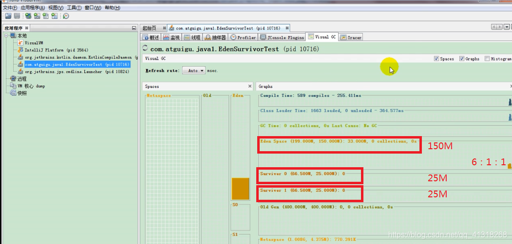
Task: Click the Add Application Snapshot toolbar icon
Action: 55,16
